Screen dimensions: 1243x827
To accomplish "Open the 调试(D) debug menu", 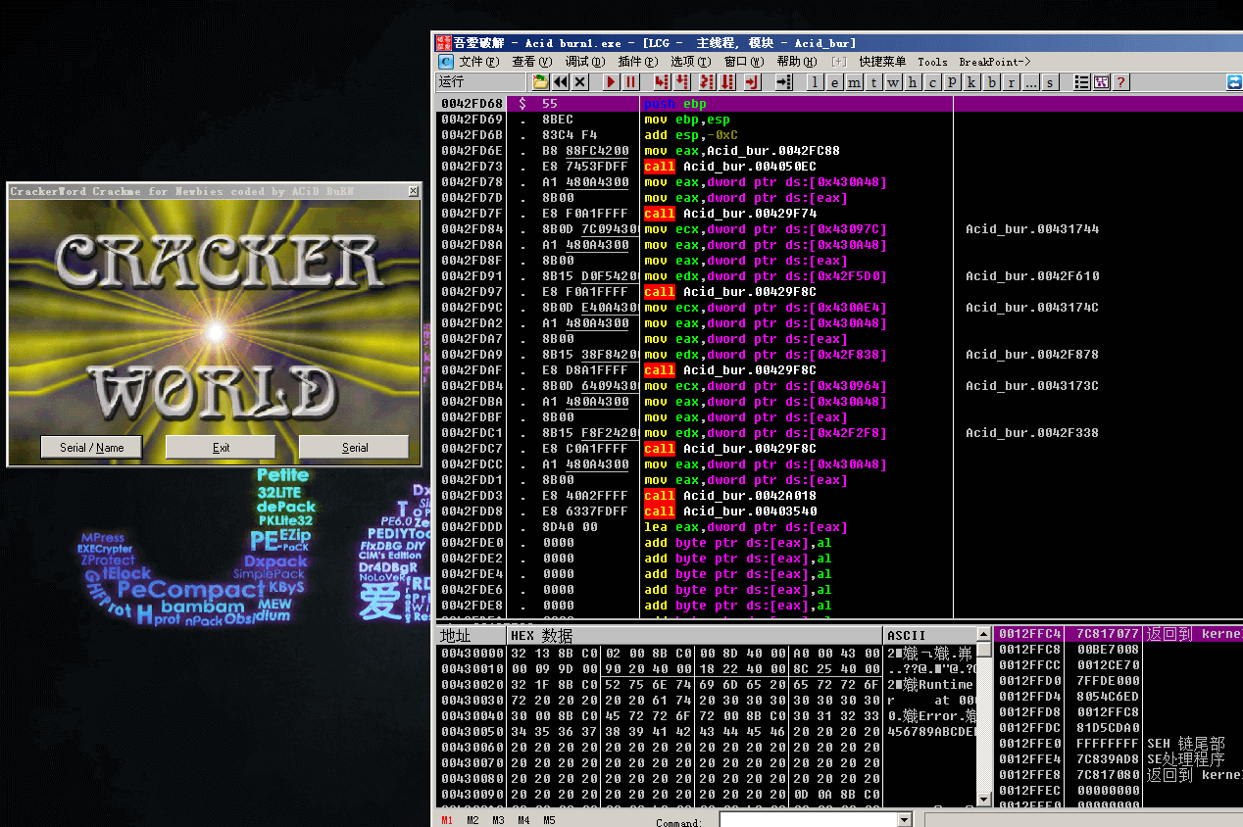I will [x=585, y=61].
